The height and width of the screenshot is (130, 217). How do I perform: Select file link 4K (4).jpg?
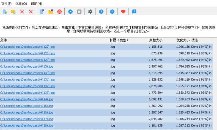pos(27,99)
